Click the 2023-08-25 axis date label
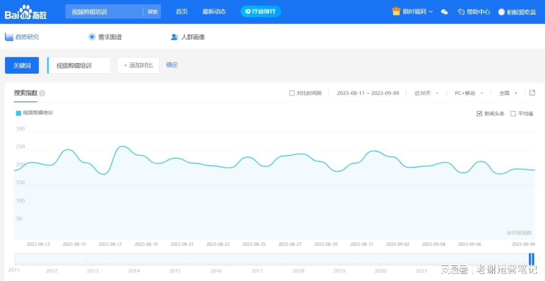This screenshot has height=281, width=545. 254,244
